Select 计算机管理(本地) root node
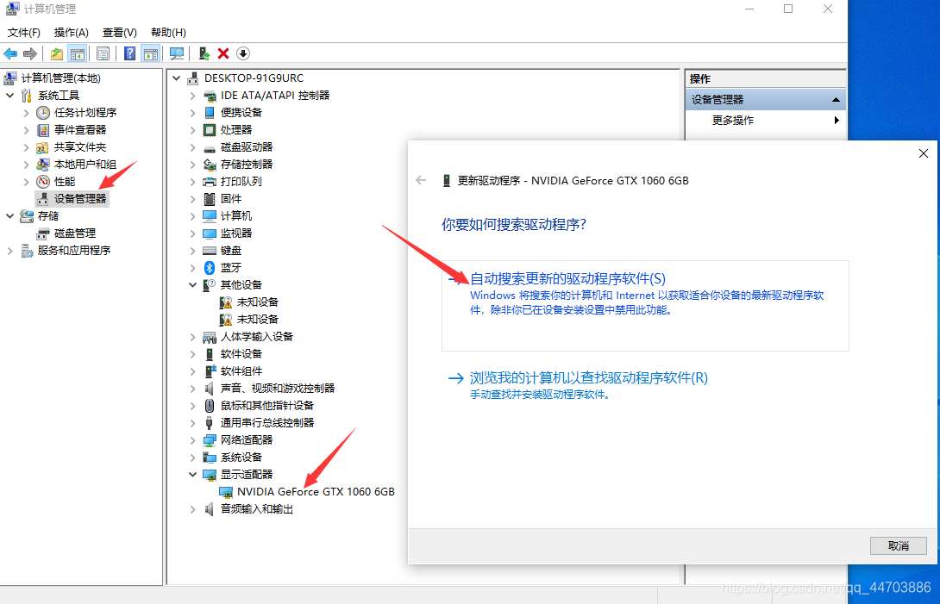 [60, 78]
